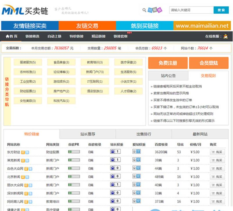Viewport: 233px width, 211px height.
Task: Open 链接套餐 with the HOT label
Action: click(x=120, y=36)
